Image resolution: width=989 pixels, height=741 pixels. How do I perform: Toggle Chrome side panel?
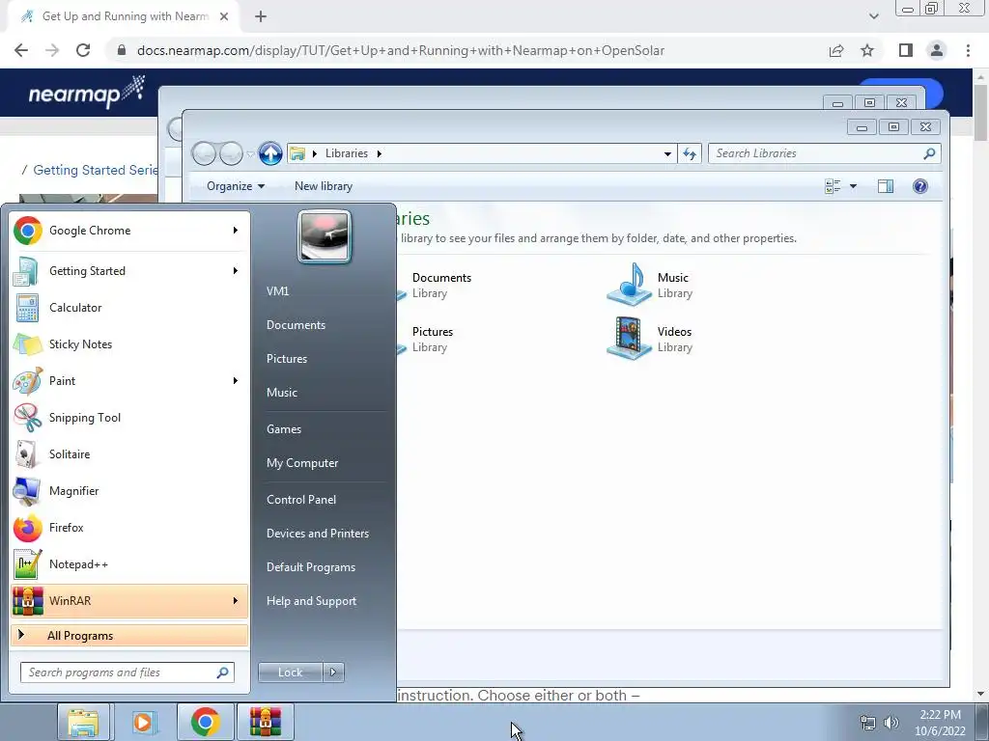pyautogui.click(x=906, y=50)
